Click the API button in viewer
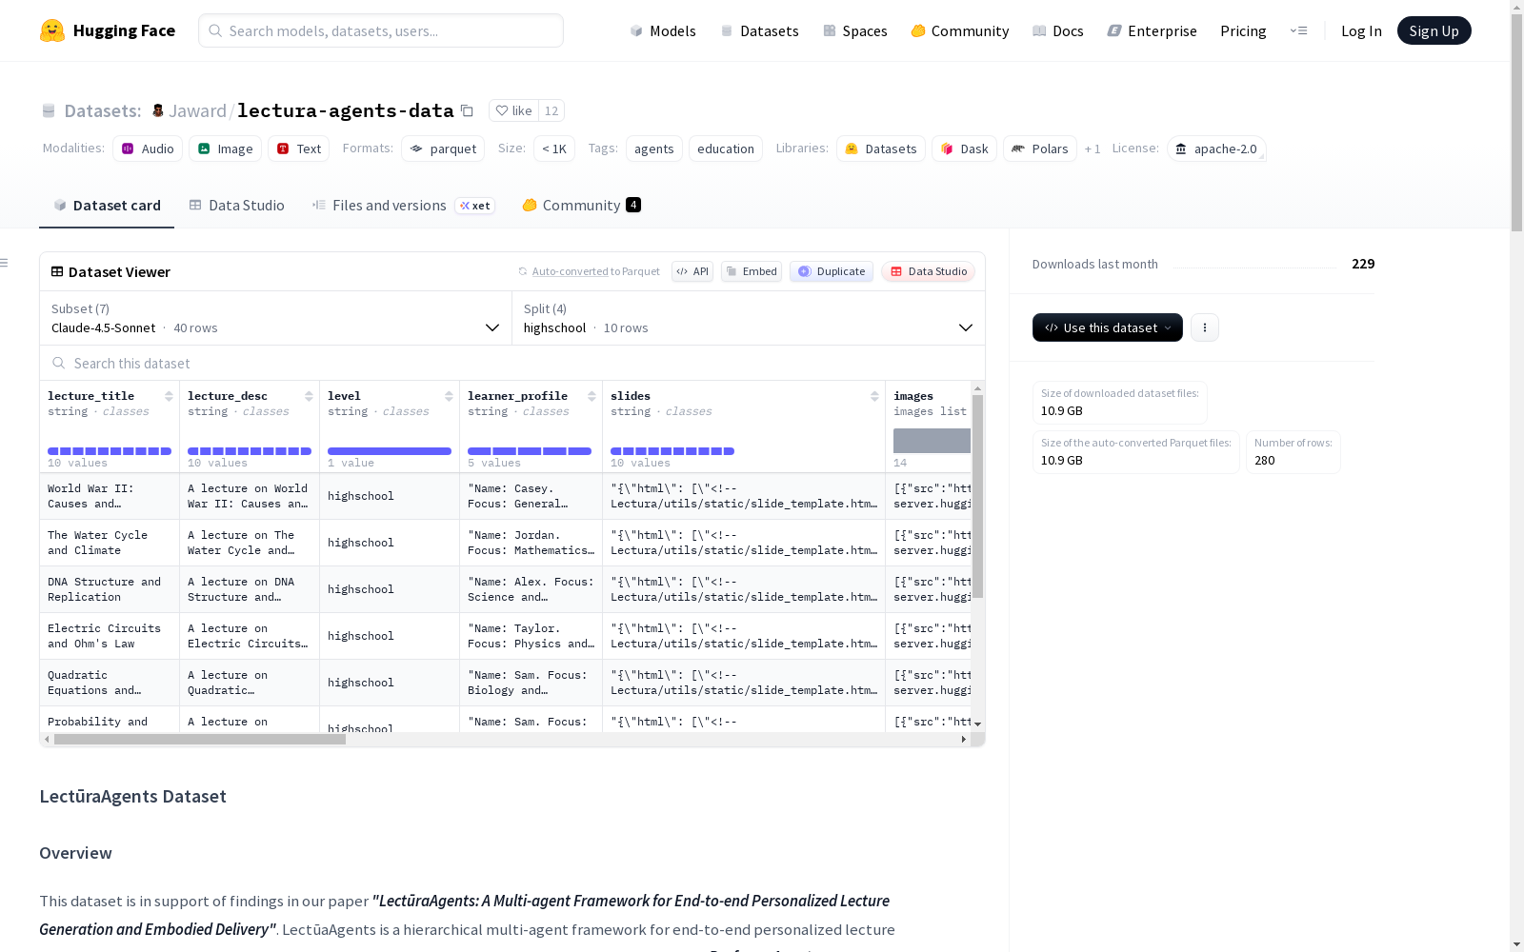Viewport: 1524px width, 952px height. click(x=692, y=271)
